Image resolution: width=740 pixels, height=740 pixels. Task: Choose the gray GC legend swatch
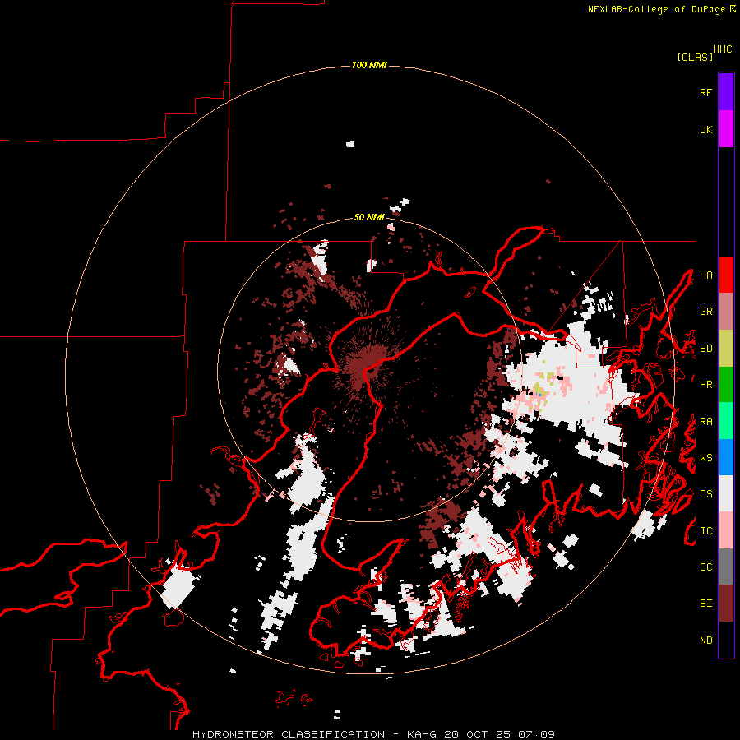(726, 567)
